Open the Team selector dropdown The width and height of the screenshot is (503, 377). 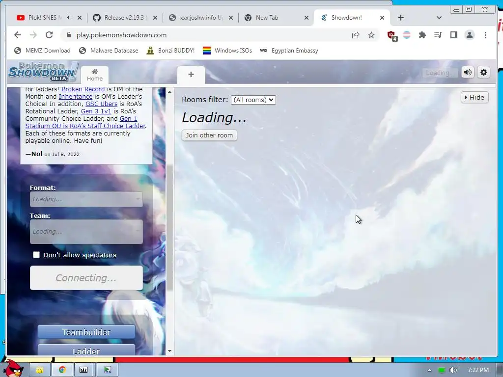86,232
